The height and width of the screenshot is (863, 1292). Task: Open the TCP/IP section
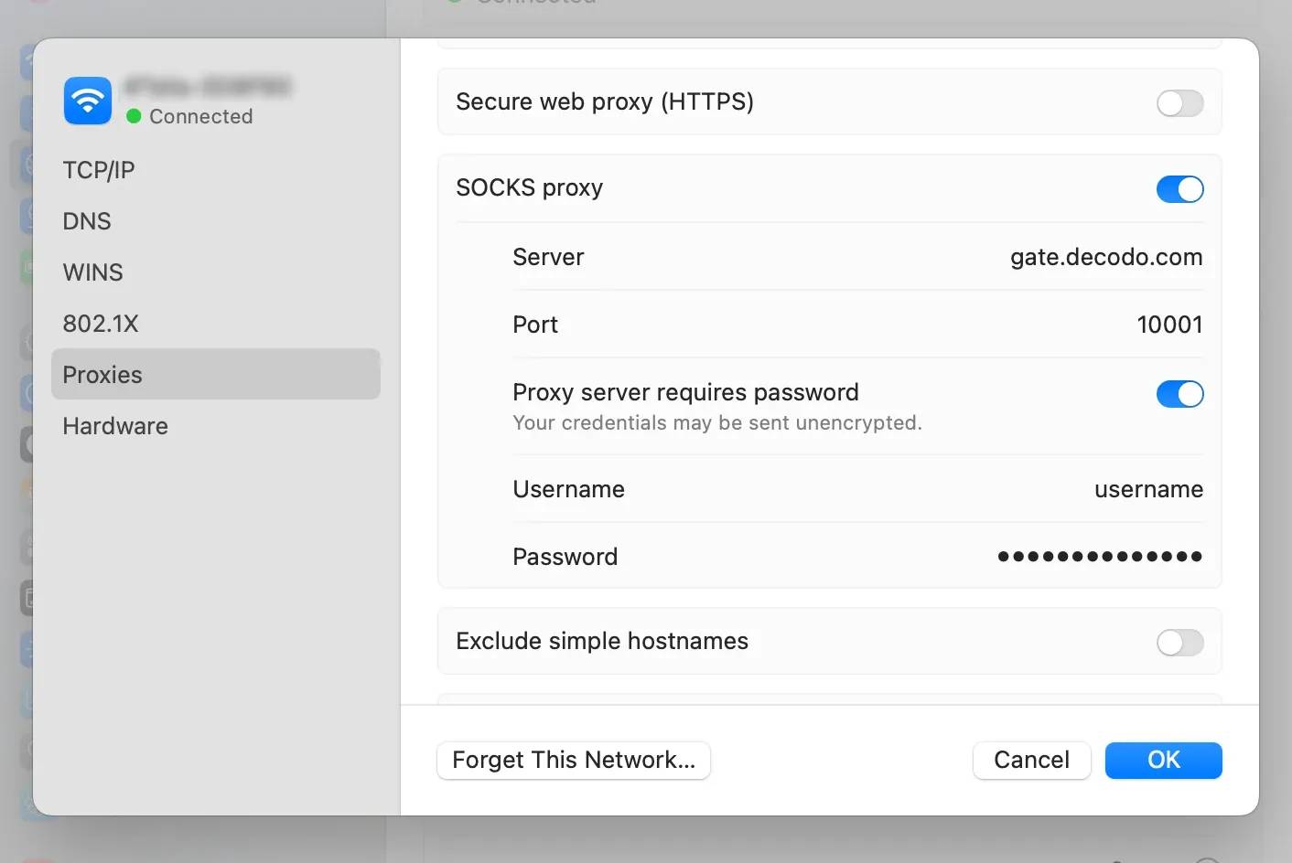click(99, 170)
